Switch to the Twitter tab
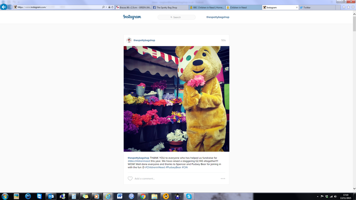This screenshot has height=200, width=356. 317,7
